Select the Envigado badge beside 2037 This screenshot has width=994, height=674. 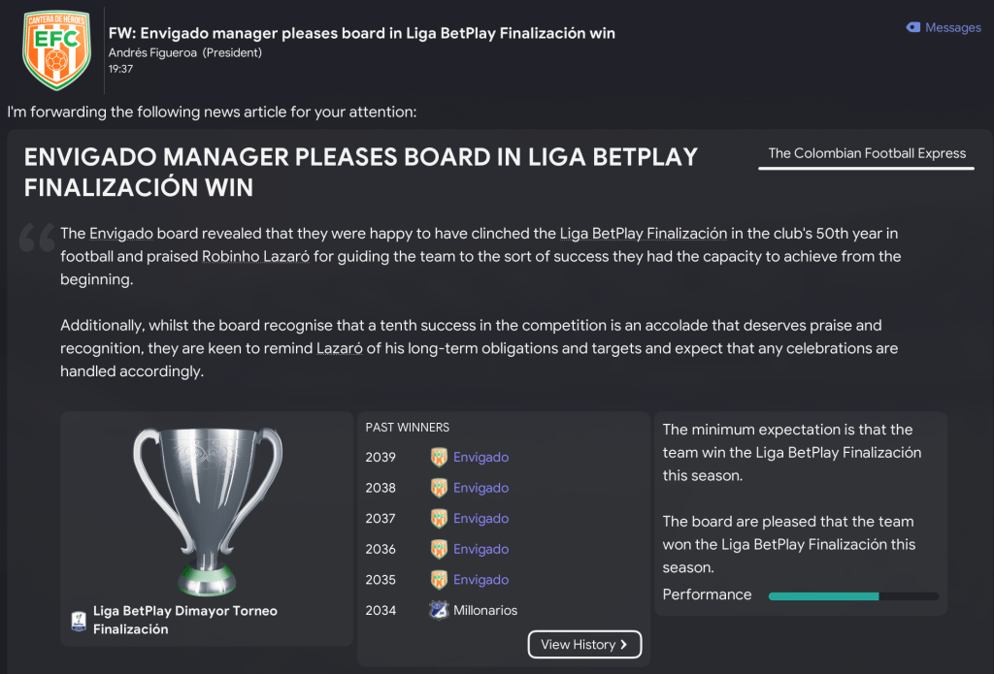click(x=439, y=519)
